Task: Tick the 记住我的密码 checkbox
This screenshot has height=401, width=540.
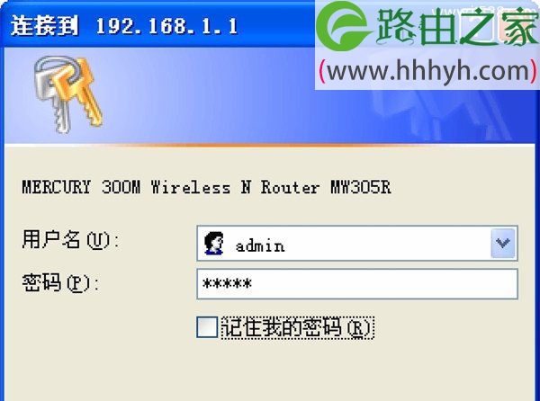Action: tap(207, 326)
